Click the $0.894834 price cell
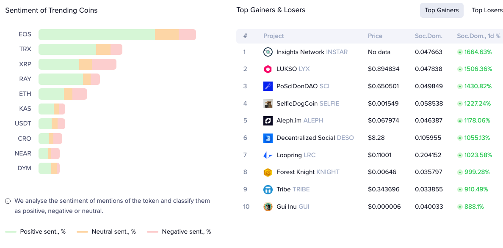 coord(384,69)
